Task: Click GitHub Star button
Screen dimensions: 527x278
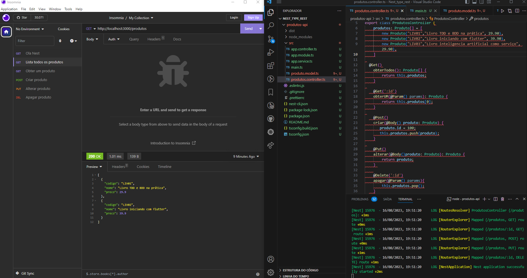Action: click(22, 18)
